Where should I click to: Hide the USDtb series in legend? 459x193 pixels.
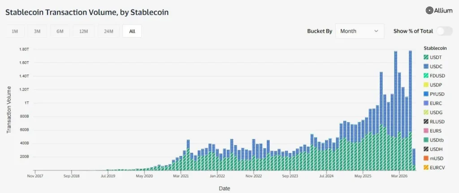(434, 140)
